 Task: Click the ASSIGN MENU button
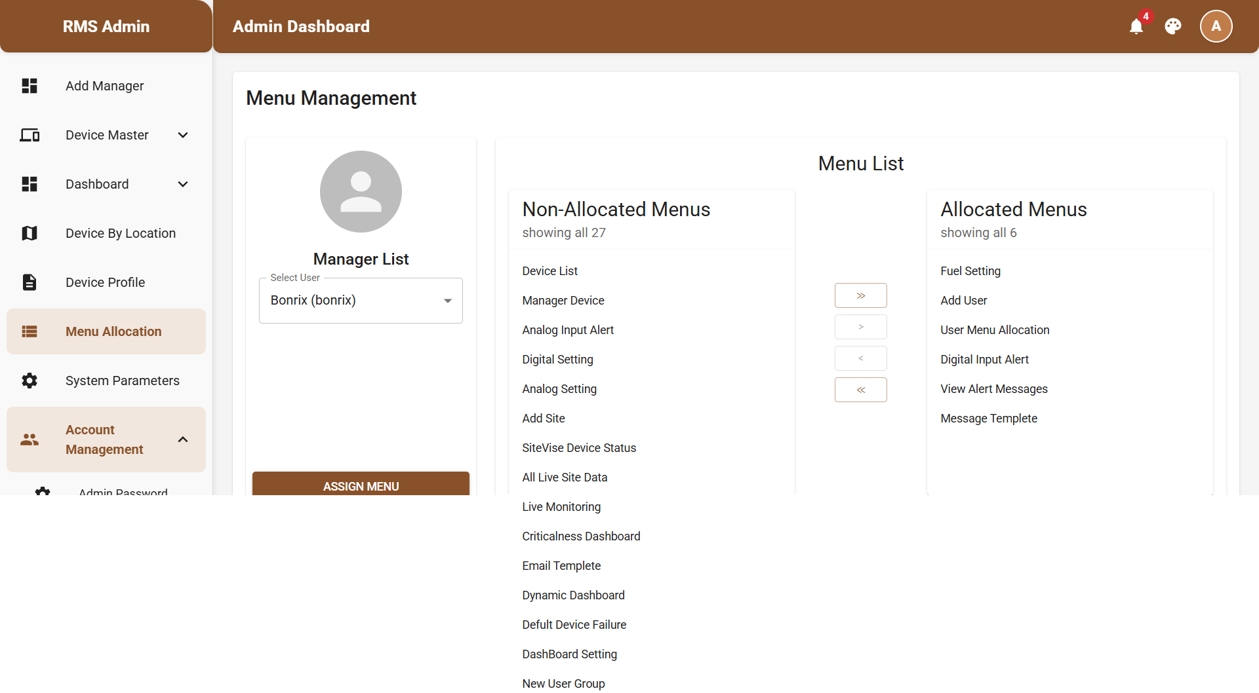point(361,484)
